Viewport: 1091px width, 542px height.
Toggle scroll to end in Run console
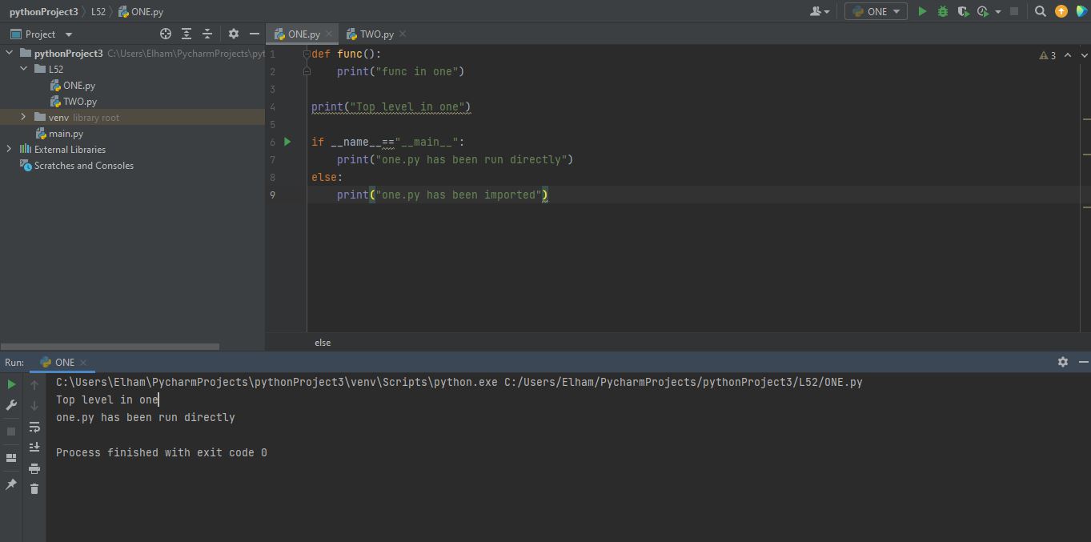[34, 448]
